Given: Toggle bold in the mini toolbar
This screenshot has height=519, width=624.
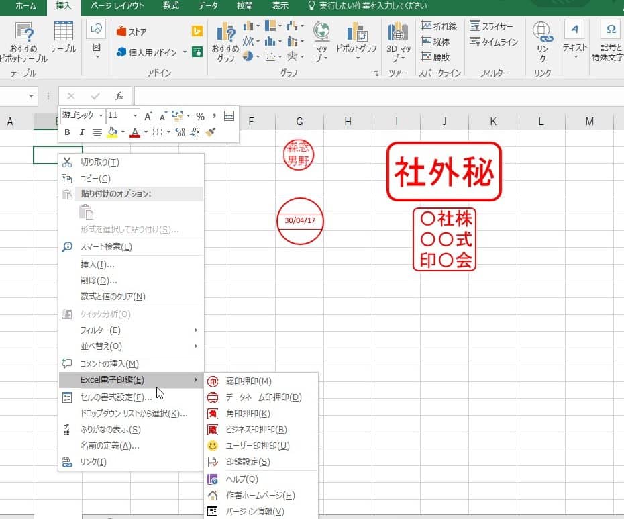Looking at the screenshot, I should coord(67,132).
